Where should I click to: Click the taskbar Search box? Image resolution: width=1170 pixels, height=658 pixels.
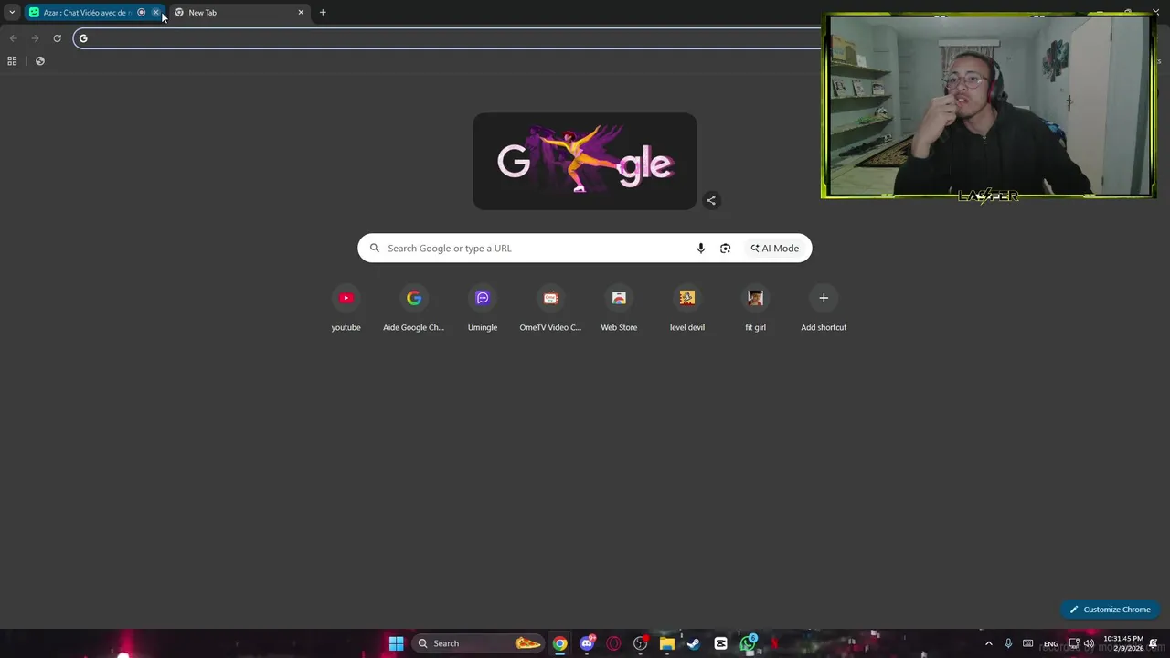click(x=479, y=643)
